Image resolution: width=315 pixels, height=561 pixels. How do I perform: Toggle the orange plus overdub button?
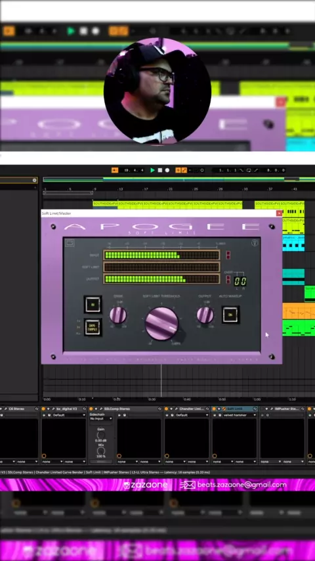click(x=178, y=170)
